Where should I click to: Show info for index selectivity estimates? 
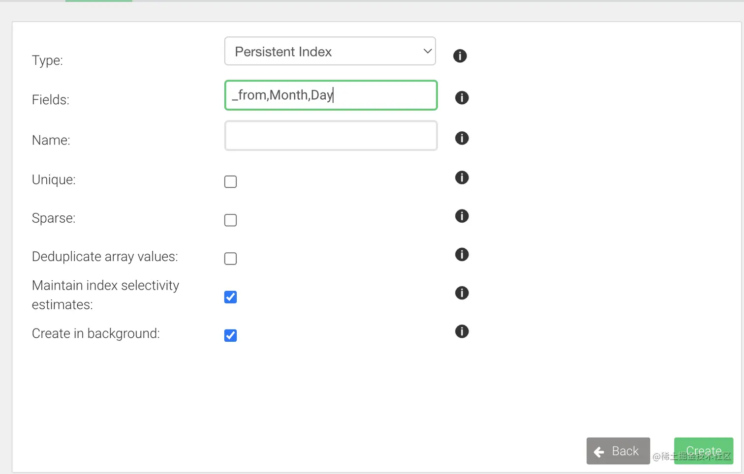point(462,293)
